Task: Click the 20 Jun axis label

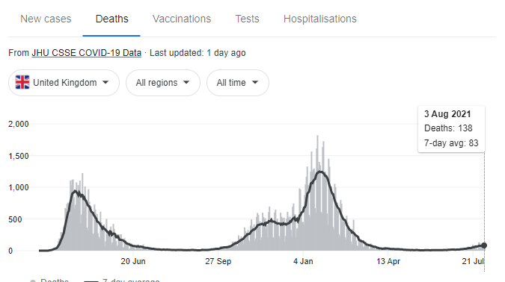Action: click(x=133, y=261)
